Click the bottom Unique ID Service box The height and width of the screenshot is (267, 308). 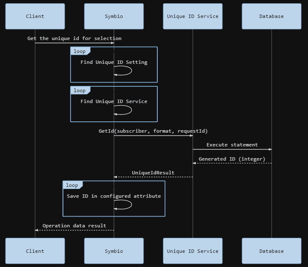[x=193, y=251]
